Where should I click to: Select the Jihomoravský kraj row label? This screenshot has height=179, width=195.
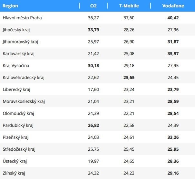[x=20, y=42]
